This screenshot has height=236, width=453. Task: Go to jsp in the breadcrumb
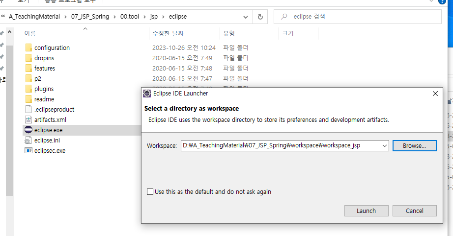(154, 17)
